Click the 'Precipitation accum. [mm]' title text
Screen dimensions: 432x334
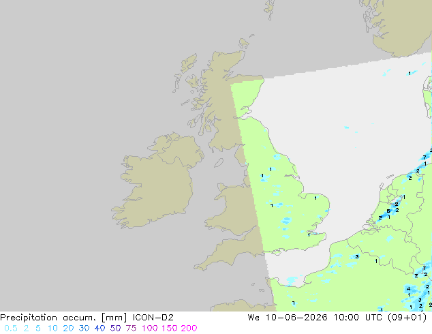point(63,318)
